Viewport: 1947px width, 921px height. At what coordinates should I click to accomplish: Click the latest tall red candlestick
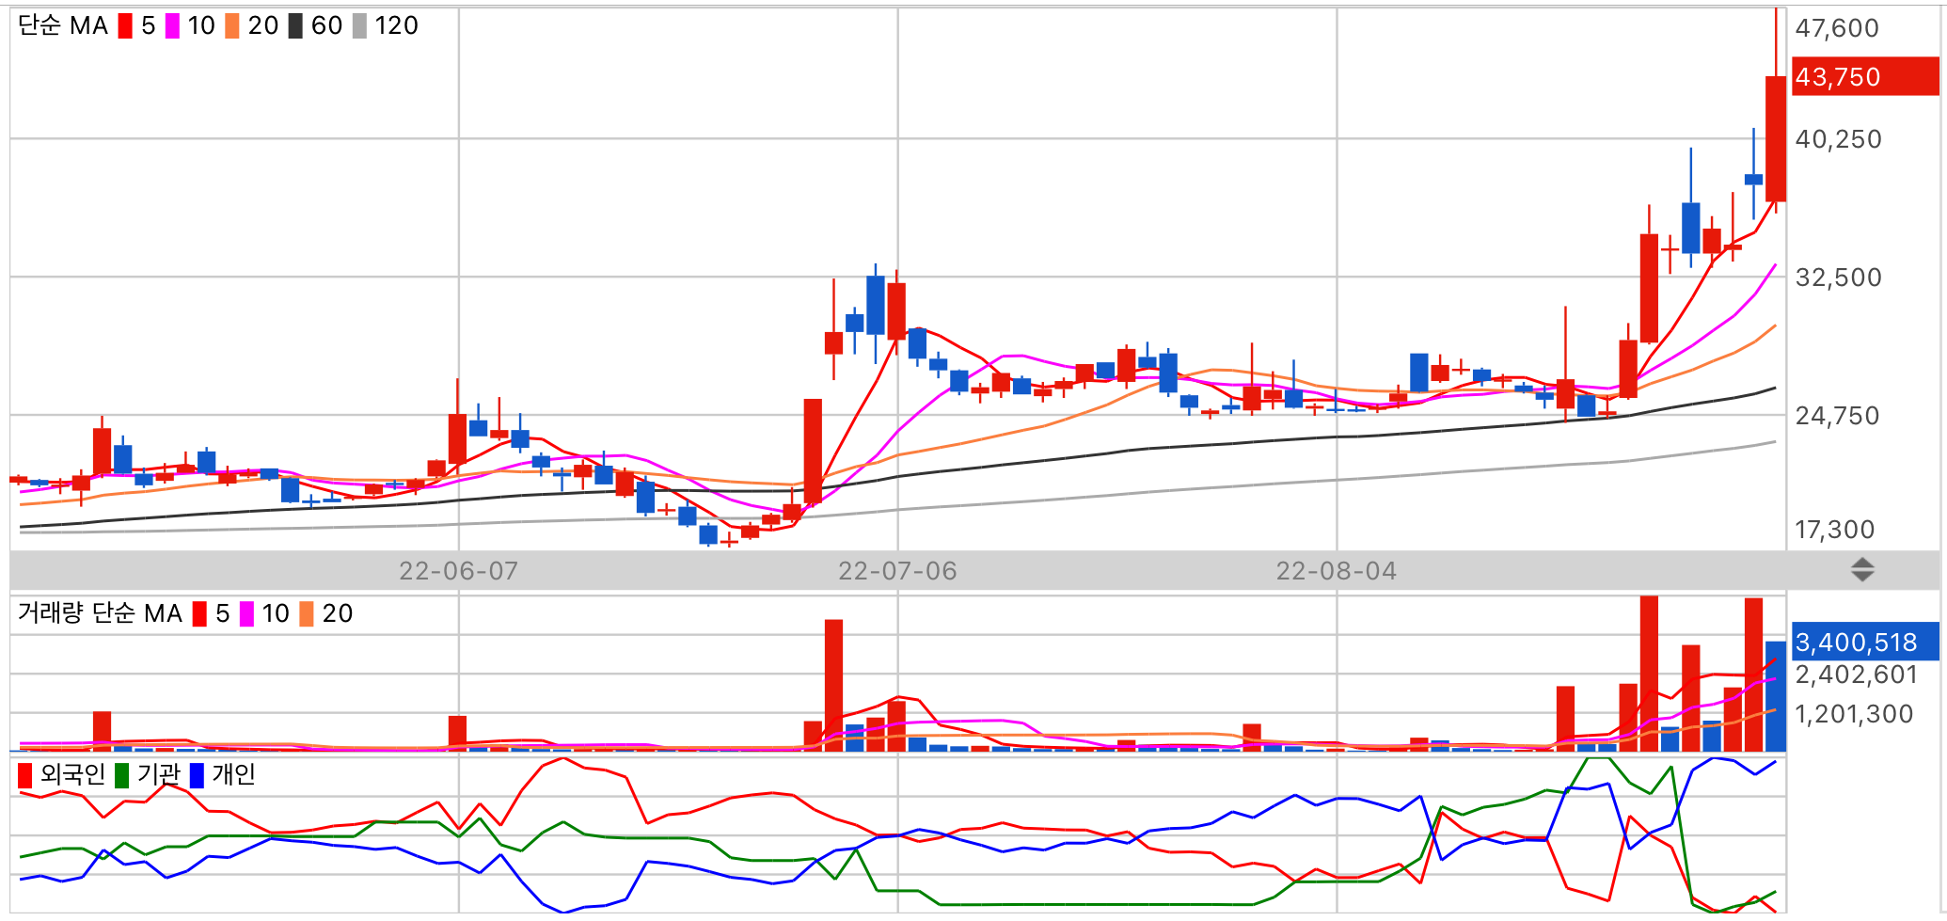(x=1776, y=138)
